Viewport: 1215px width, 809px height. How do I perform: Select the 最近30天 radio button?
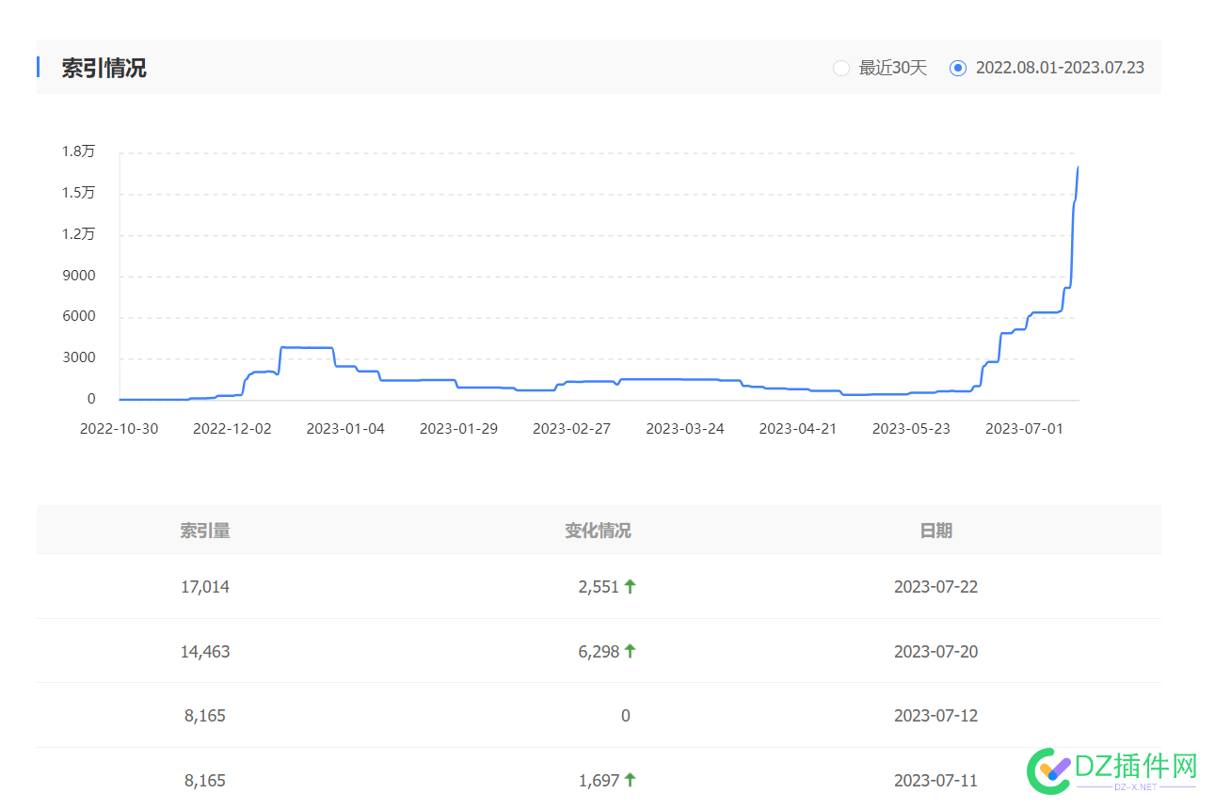coord(841,68)
